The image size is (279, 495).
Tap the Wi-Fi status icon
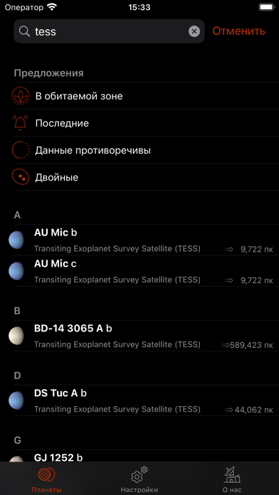coord(51,7)
